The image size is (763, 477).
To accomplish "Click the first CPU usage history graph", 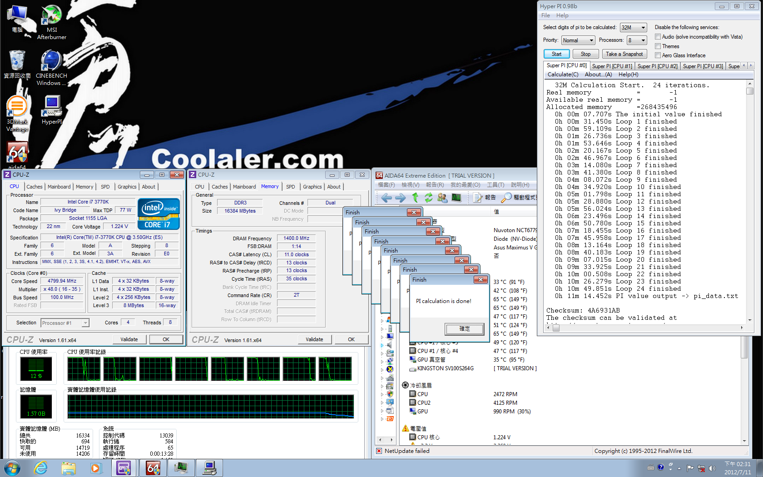I will 84,369.
